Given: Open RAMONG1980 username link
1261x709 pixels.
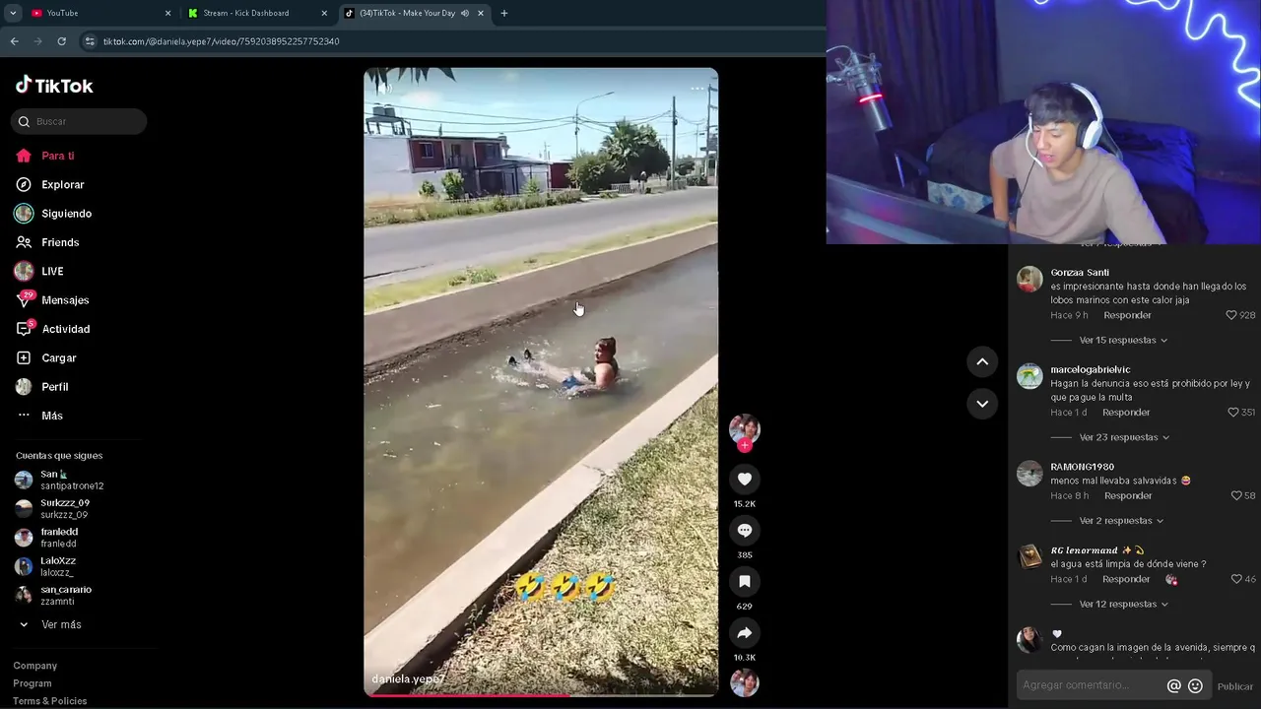Looking at the screenshot, I should tap(1082, 467).
